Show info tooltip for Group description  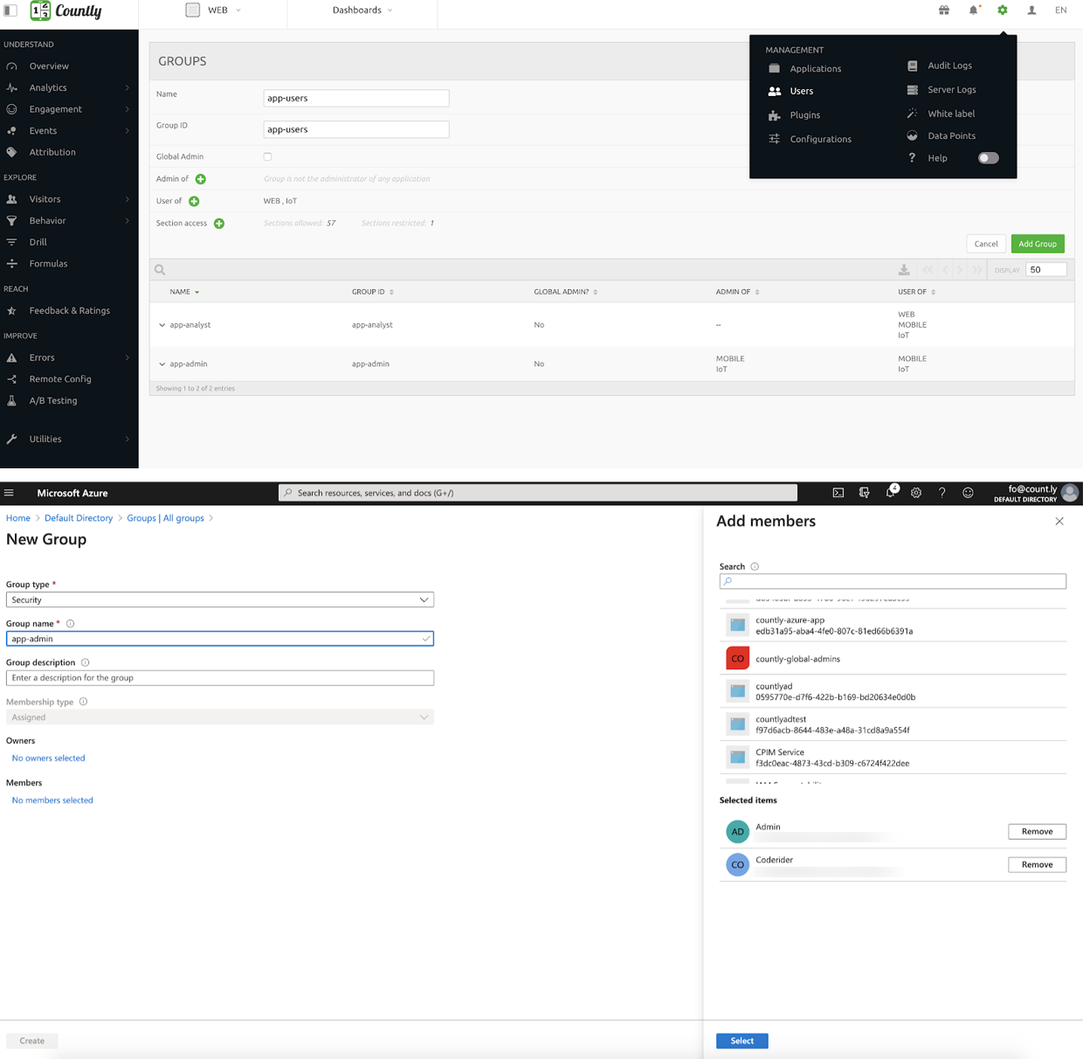(85, 662)
